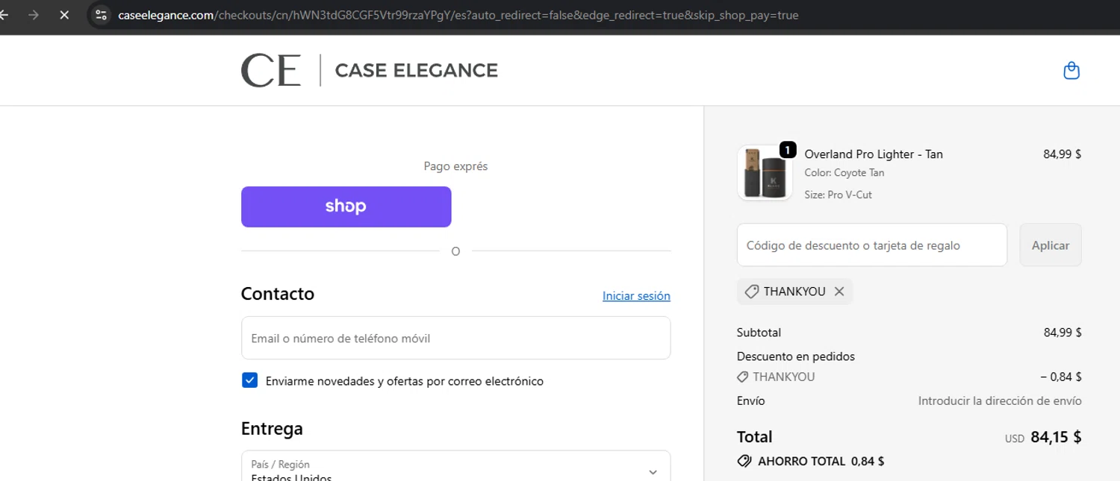Click the quantity badge on product image

pyautogui.click(x=788, y=150)
